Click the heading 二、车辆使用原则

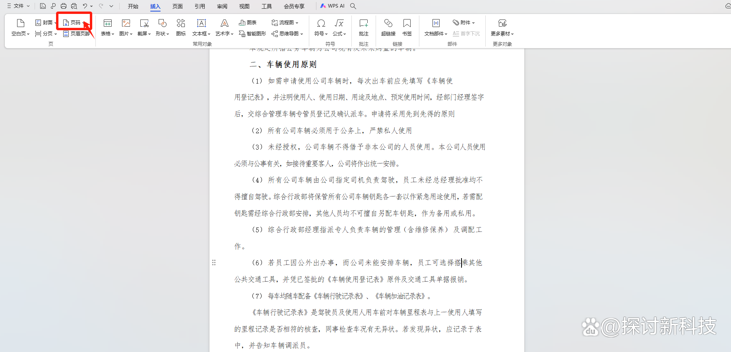click(283, 64)
